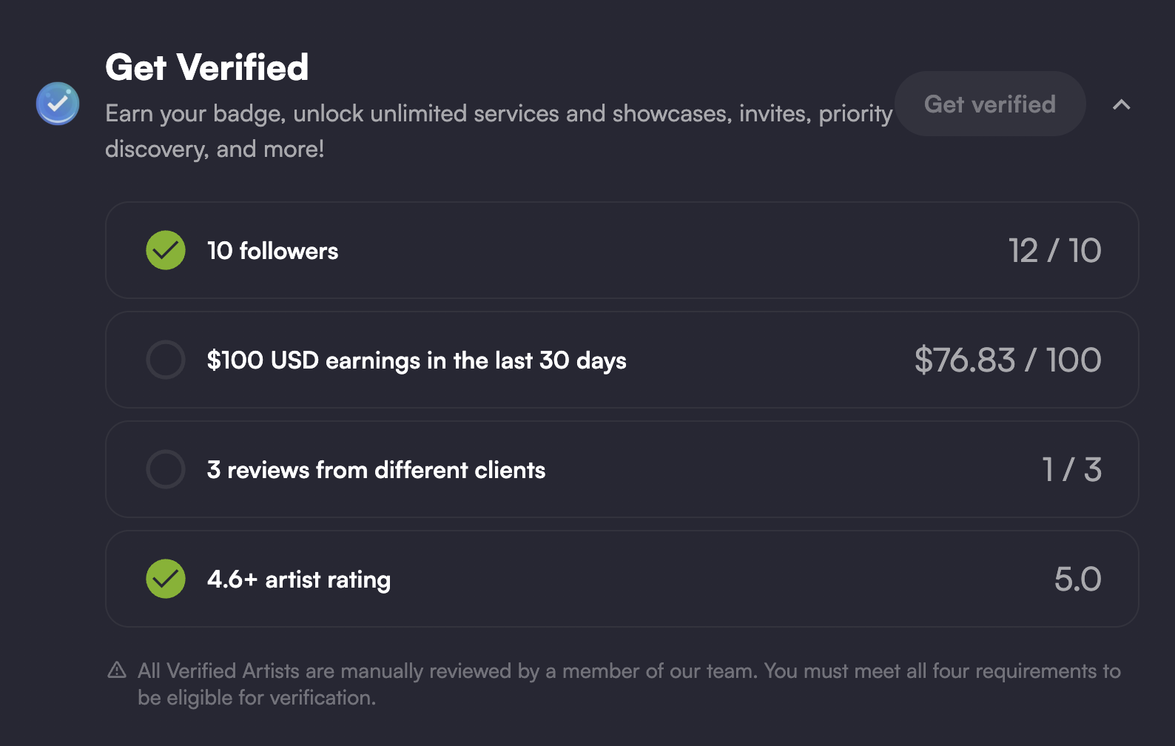Click the green checkmark beside 10 followers
Viewport: 1175px width, 746px height.
click(166, 250)
